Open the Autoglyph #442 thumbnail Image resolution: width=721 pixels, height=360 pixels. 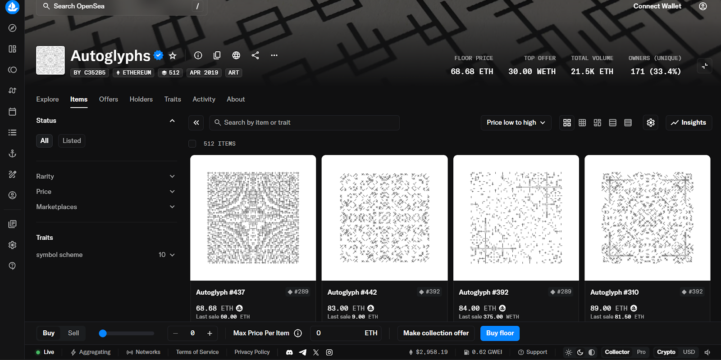pyautogui.click(x=384, y=218)
